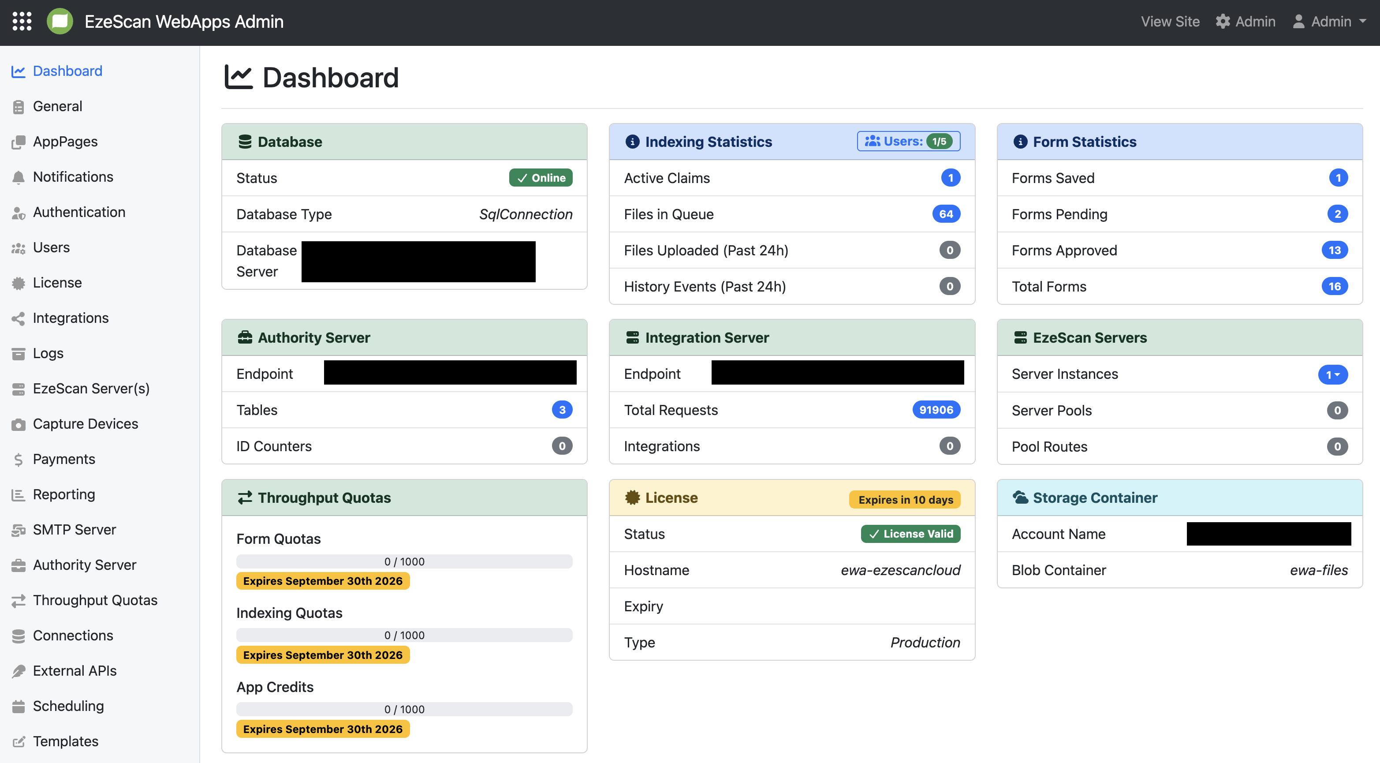This screenshot has width=1380, height=763.
Task: Click the Scheduling calendar icon in sidebar
Action: pos(18,707)
